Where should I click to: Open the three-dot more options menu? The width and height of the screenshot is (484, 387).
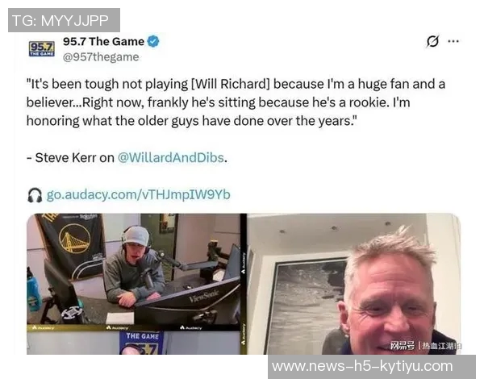point(453,41)
